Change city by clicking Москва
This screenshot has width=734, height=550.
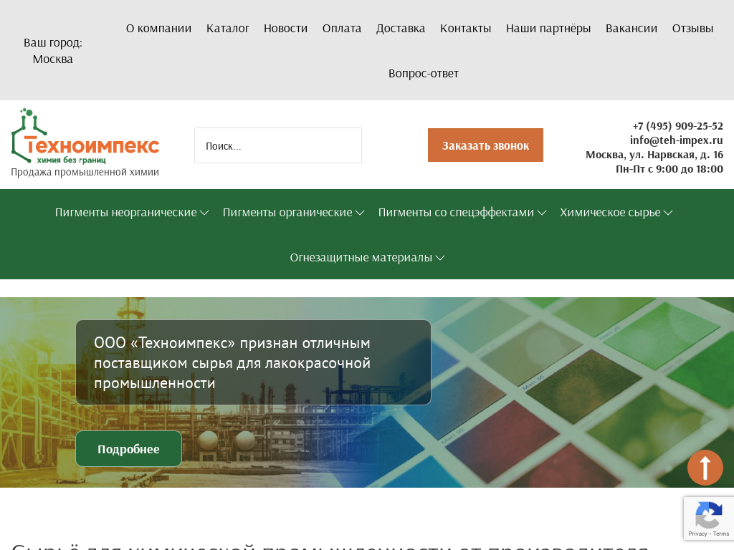[53, 59]
